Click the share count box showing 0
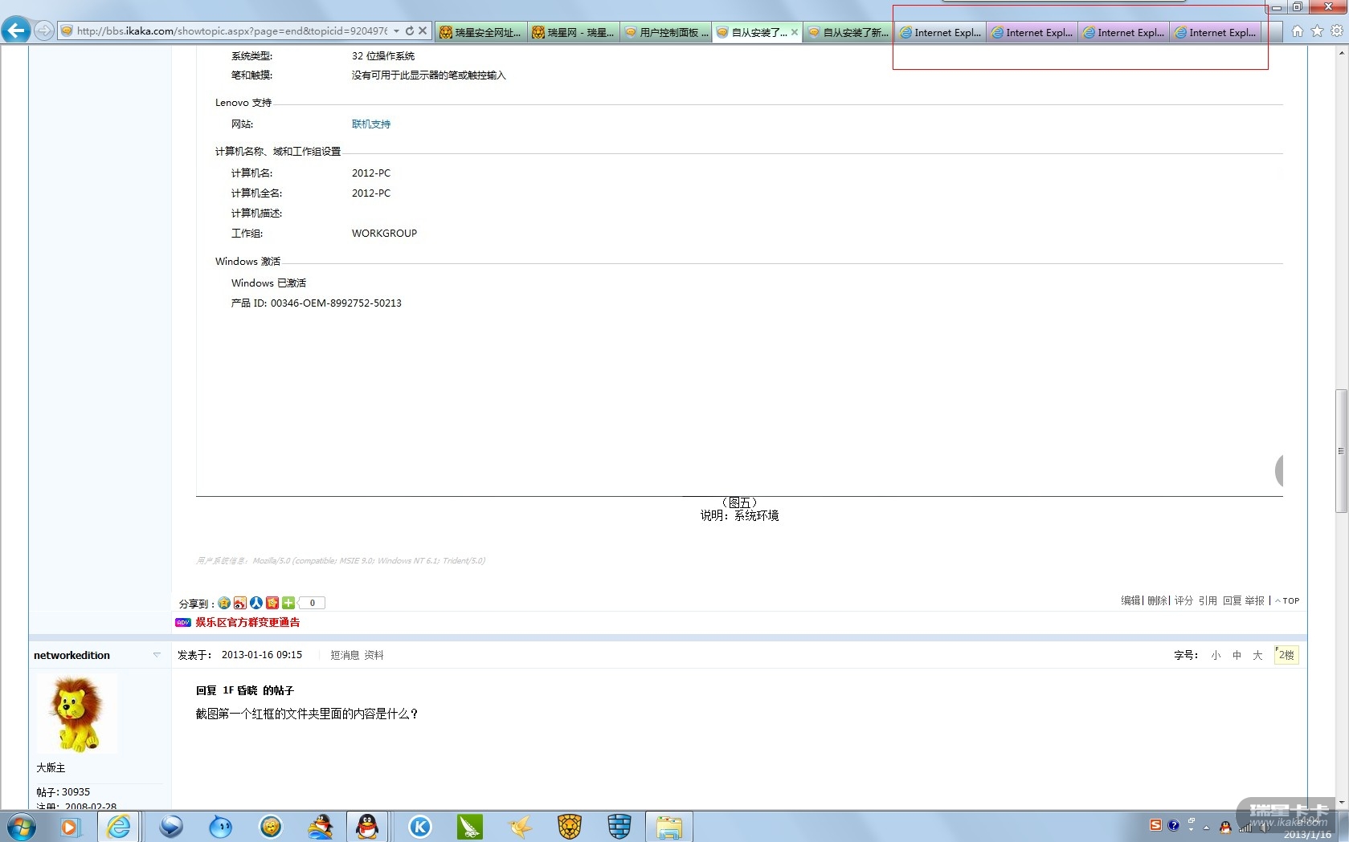 pos(312,603)
